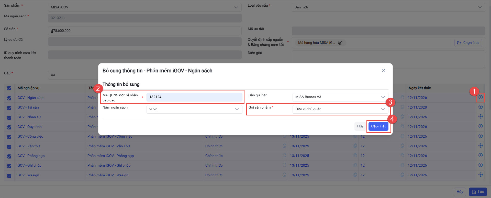Click the plus icon in iGOV - Ngân sách row

click(x=481, y=97)
